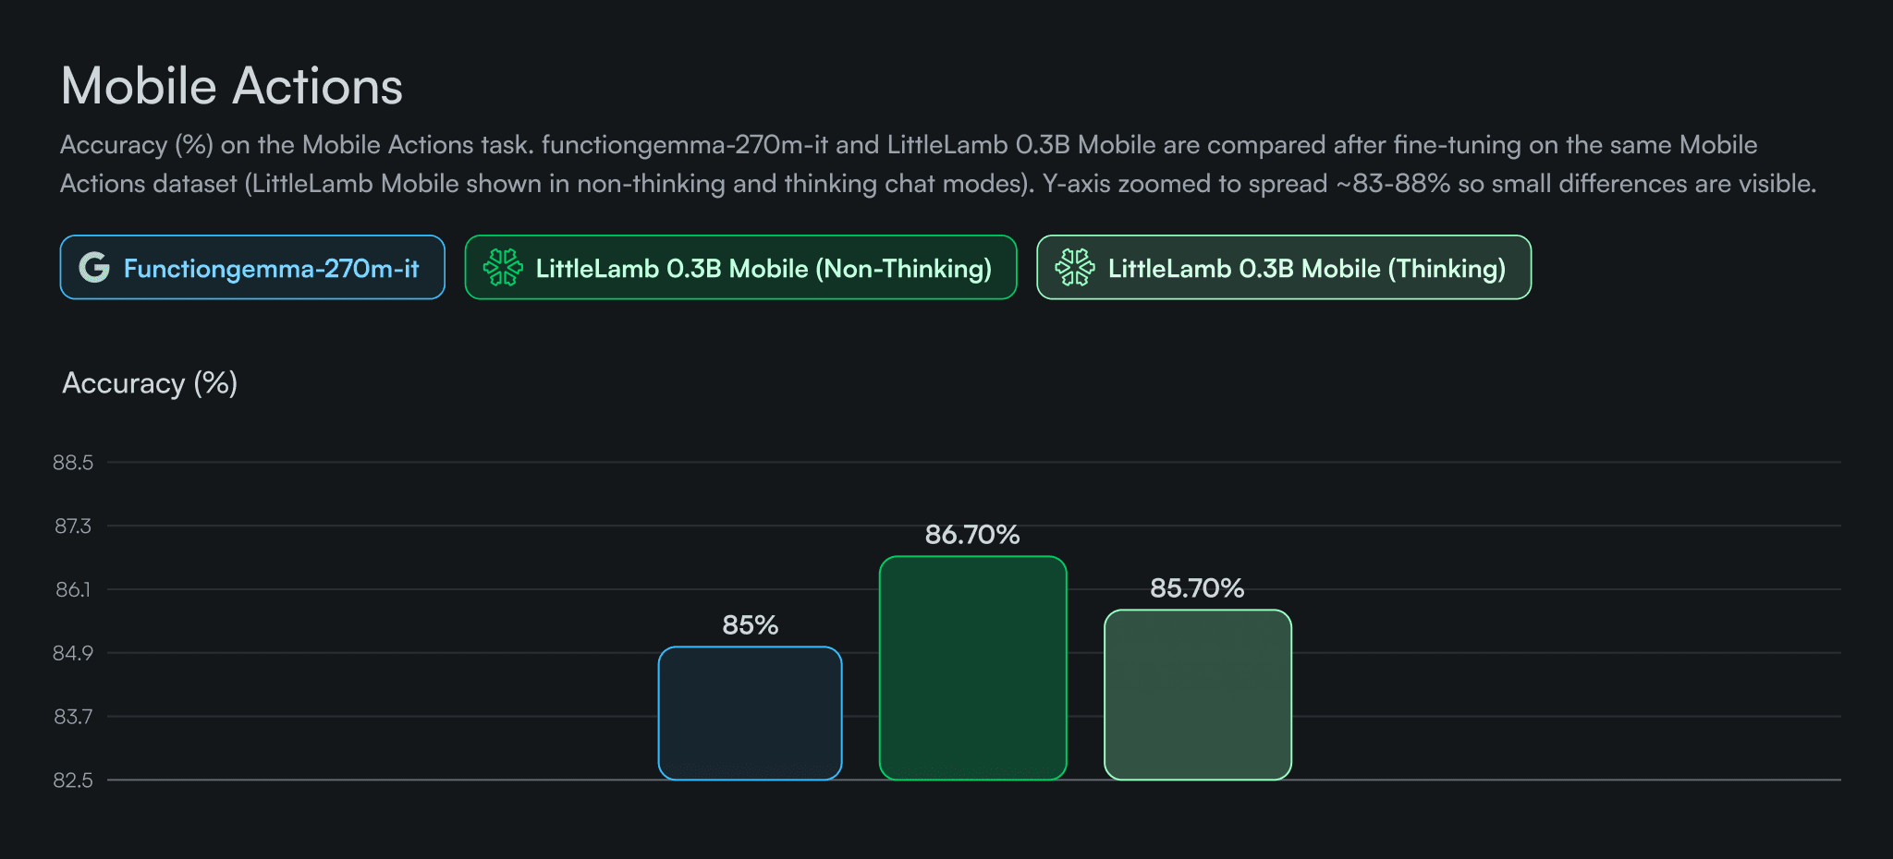
Task: Click the 85% value label
Action: (750, 625)
